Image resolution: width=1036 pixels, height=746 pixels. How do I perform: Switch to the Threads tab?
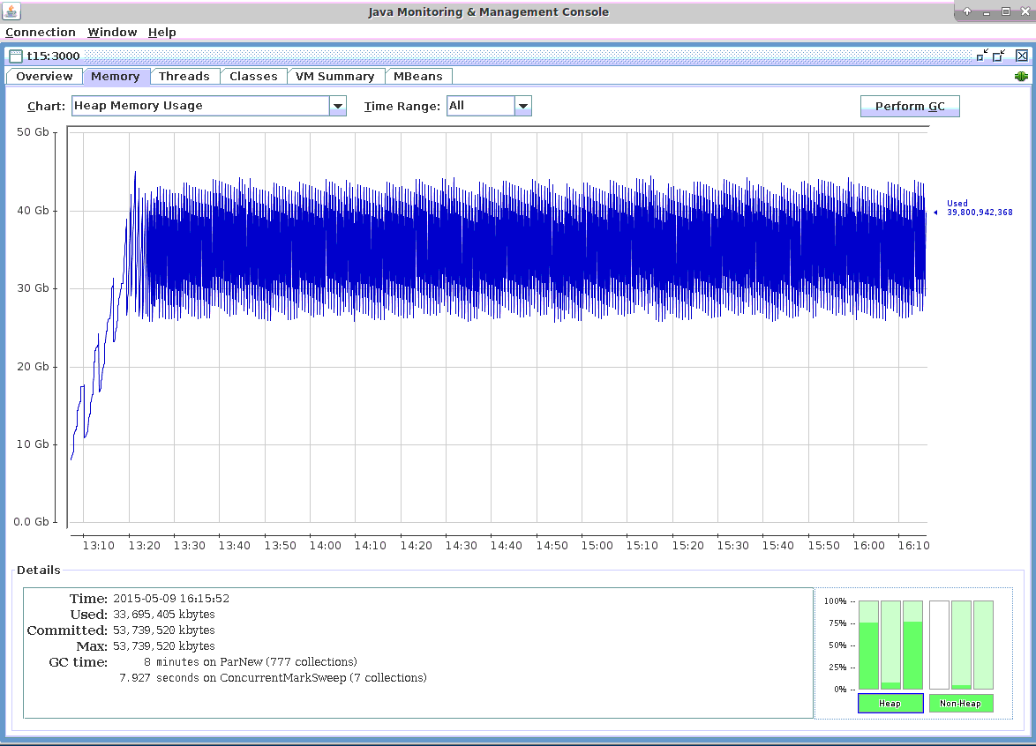(184, 76)
